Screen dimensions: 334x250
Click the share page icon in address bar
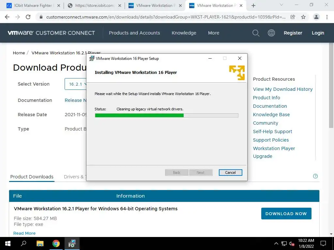(x=293, y=17)
